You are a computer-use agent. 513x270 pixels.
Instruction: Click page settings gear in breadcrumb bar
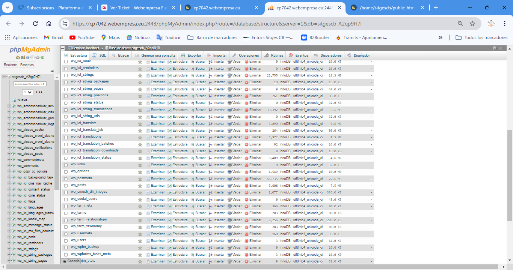click(495, 48)
